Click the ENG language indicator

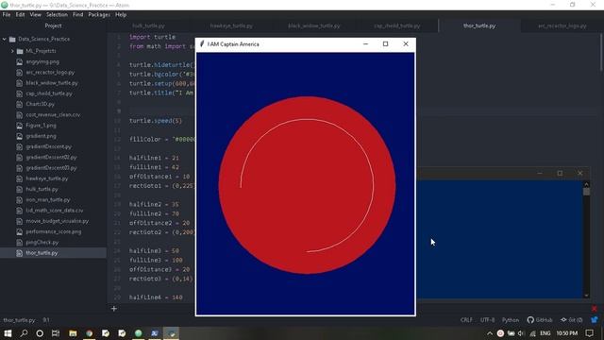point(545,333)
